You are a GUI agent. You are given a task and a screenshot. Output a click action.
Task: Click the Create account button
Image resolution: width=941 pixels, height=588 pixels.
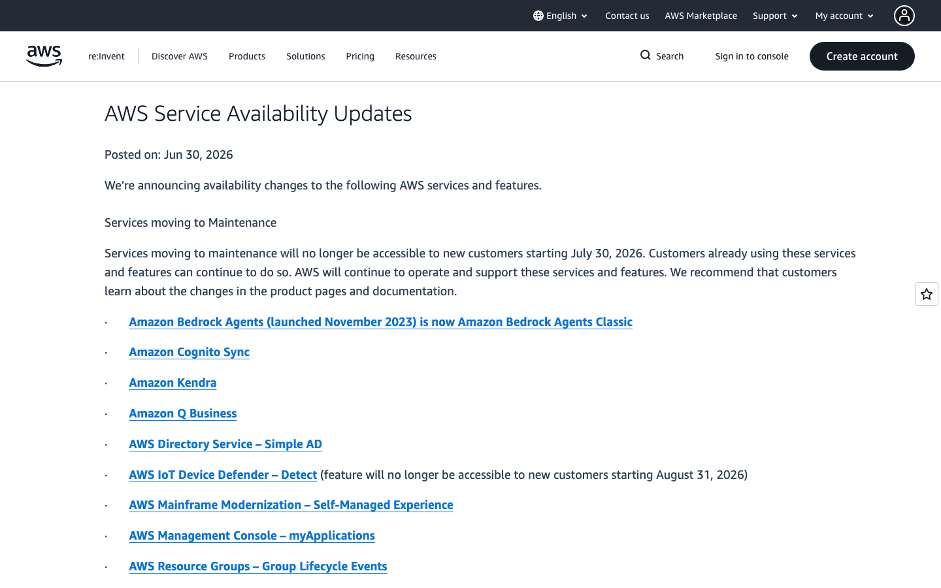pos(862,56)
